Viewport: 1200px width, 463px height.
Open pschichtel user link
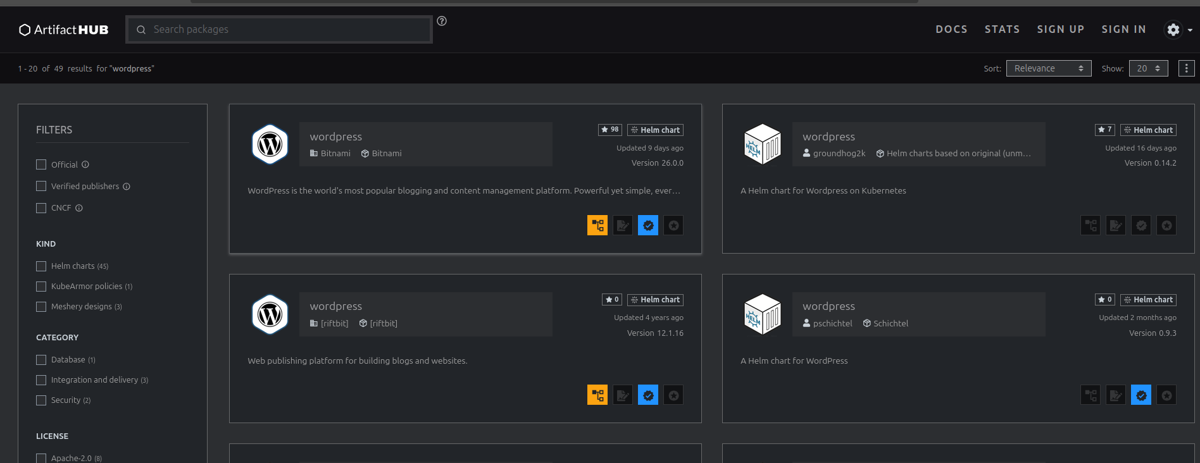pyautogui.click(x=828, y=324)
